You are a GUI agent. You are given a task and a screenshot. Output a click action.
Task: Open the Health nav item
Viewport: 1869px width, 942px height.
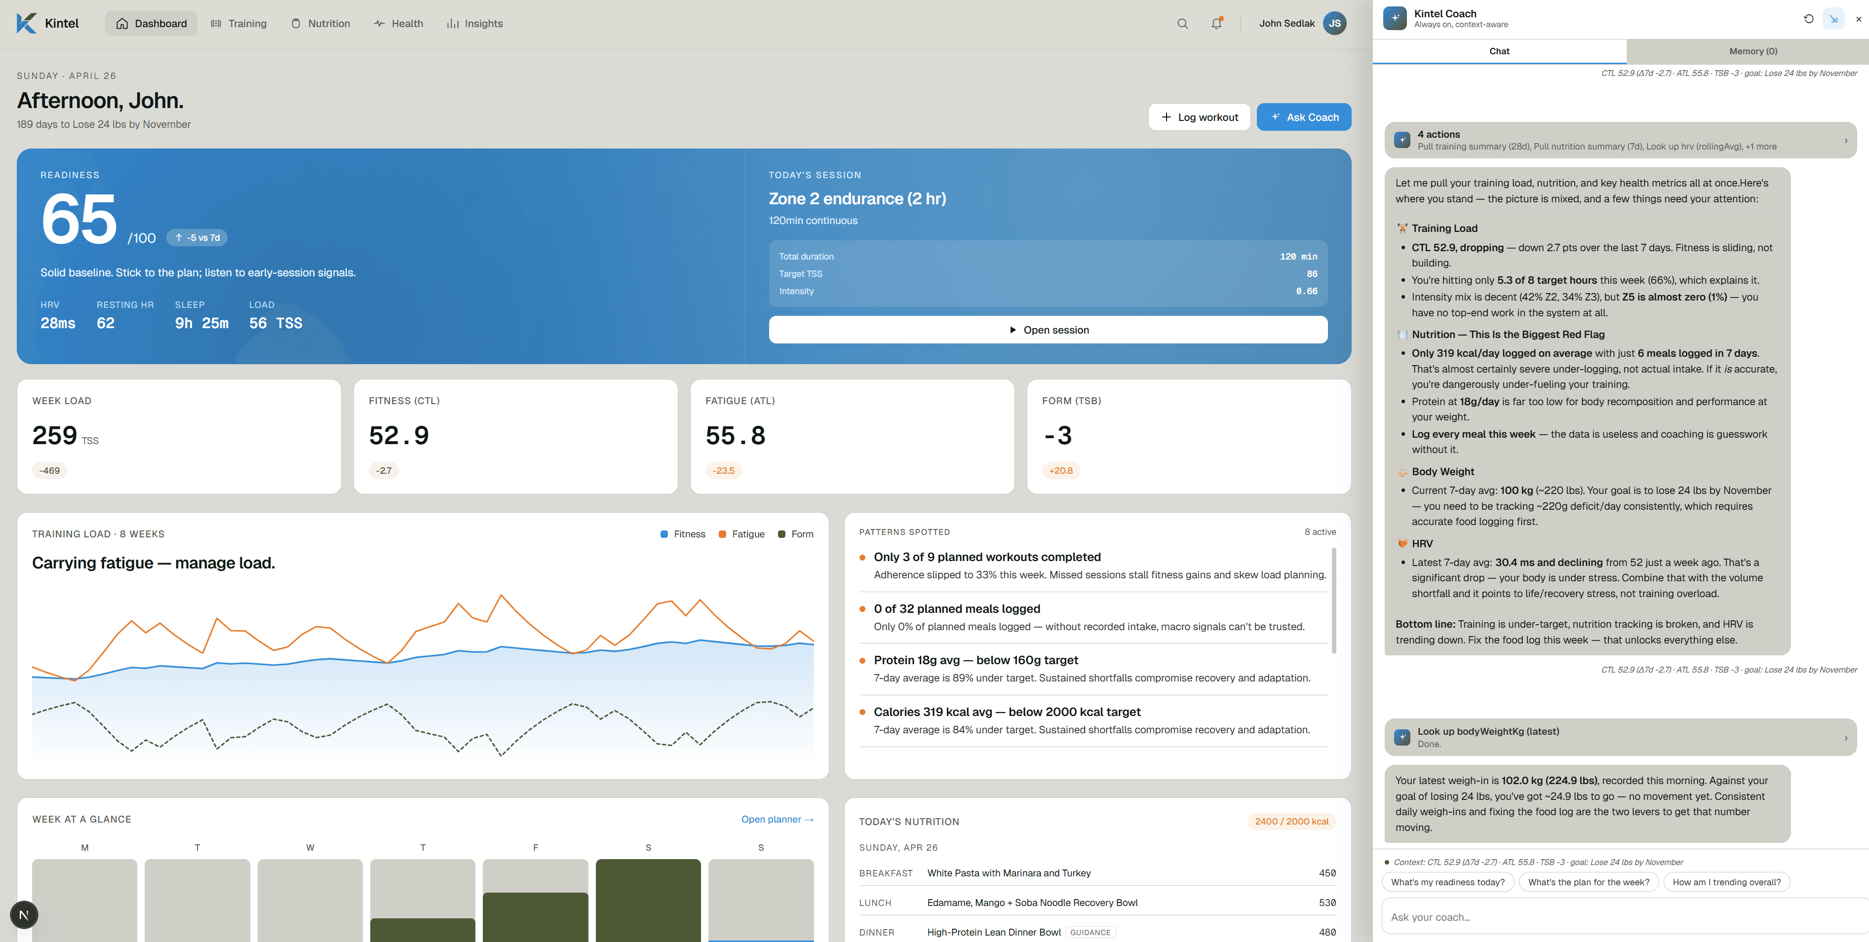tap(398, 24)
